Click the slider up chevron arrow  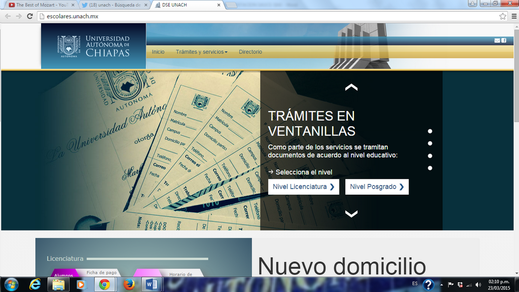351,87
